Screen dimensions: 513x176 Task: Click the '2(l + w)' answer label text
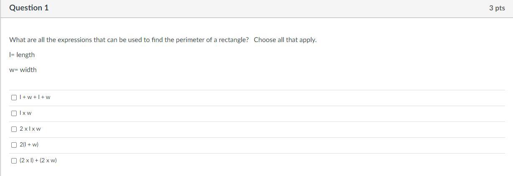coord(29,145)
